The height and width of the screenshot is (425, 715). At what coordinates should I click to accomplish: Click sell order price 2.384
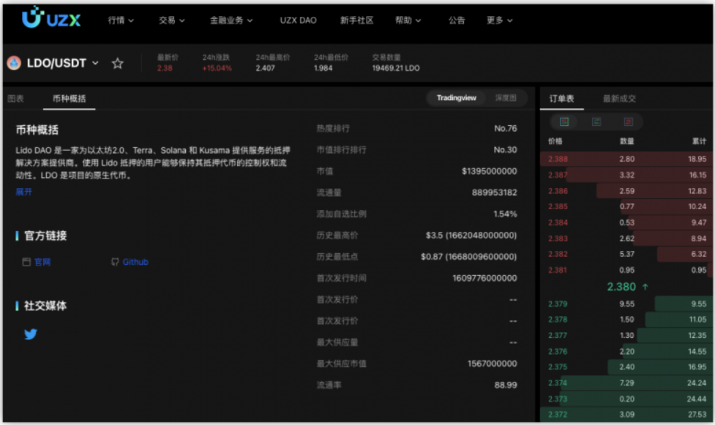pos(558,222)
